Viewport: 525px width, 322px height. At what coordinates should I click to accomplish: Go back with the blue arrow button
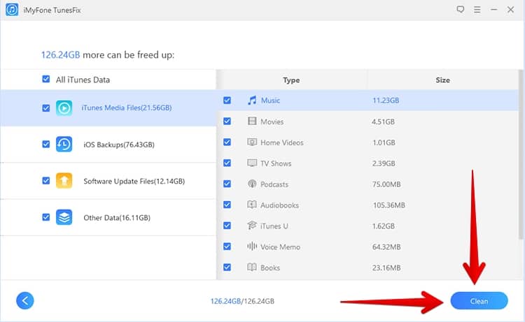coord(25,300)
